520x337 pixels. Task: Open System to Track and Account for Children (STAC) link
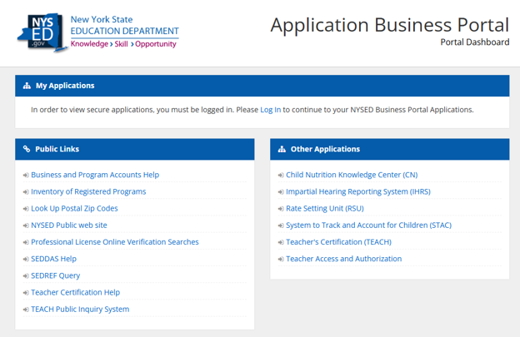pyautogui.click(x=368, y=225)
